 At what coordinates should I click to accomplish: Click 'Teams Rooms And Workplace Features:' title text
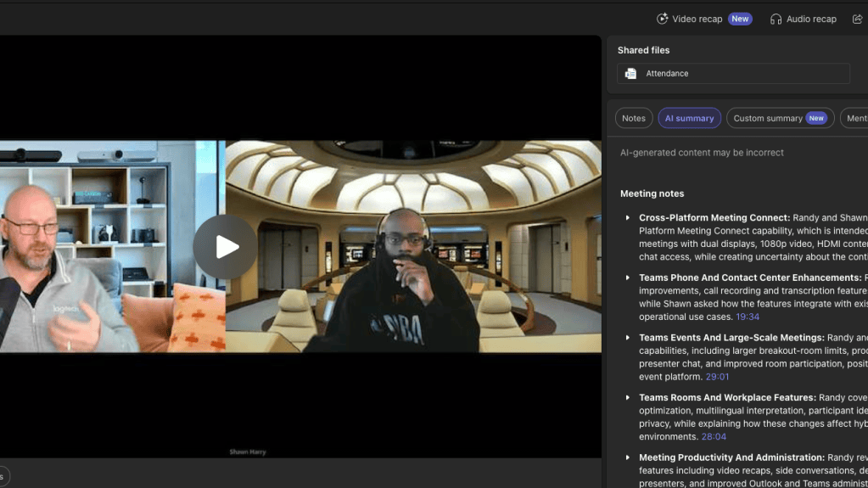(727, 397)
